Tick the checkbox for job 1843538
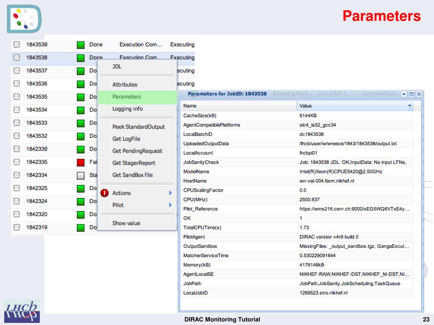 pyautogui.click(x=17, y=58)
